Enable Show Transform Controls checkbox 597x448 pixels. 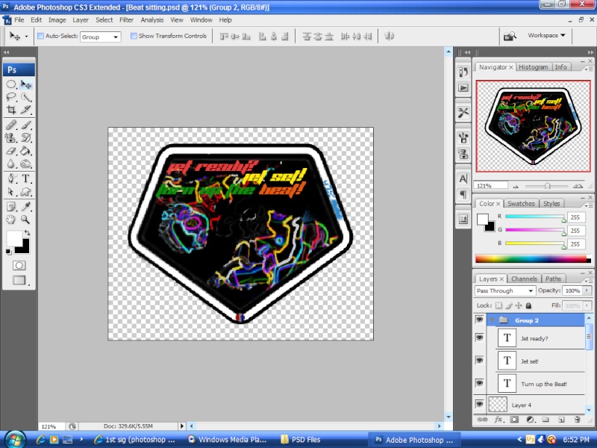tap(134, 36)
